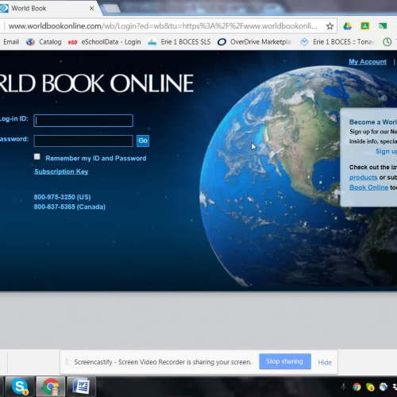This screenshot has height=397, width=397.
Task: Open Skype from the taskbar
Action: (x=20, y=387)
